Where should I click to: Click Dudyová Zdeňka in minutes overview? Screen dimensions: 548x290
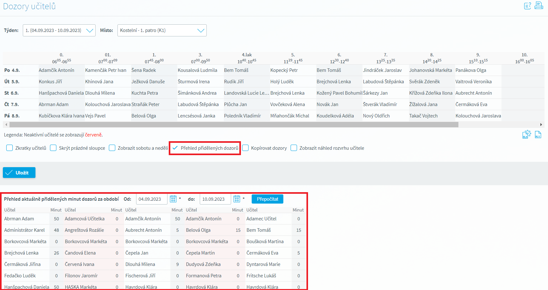[203, 264]
